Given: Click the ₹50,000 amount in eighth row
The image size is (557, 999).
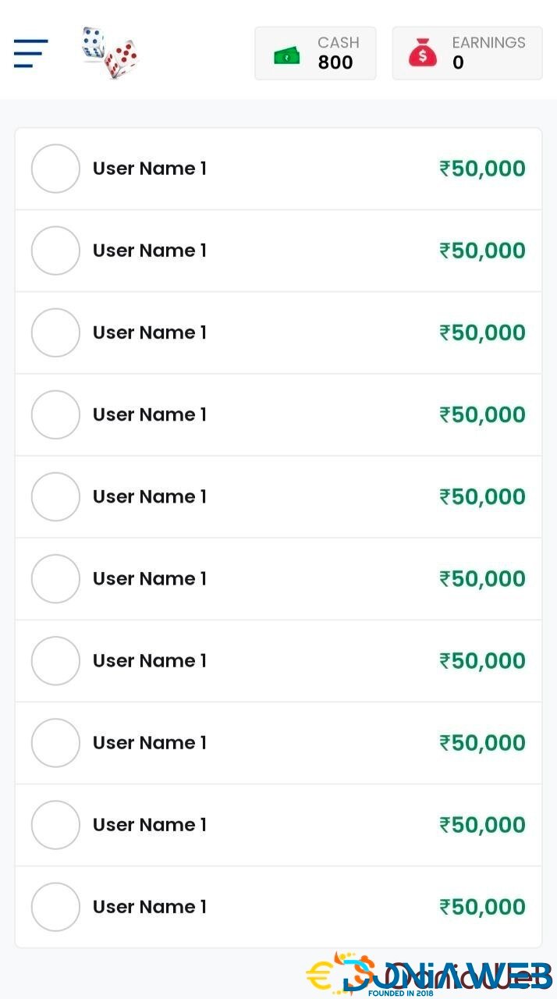Looking at the screenshot, I should pos(482,743).
